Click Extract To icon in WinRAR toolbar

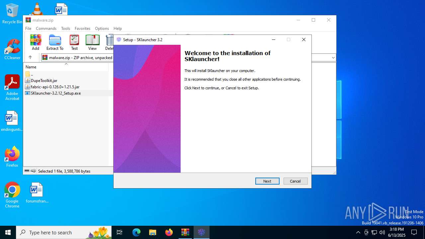(55, 42)
